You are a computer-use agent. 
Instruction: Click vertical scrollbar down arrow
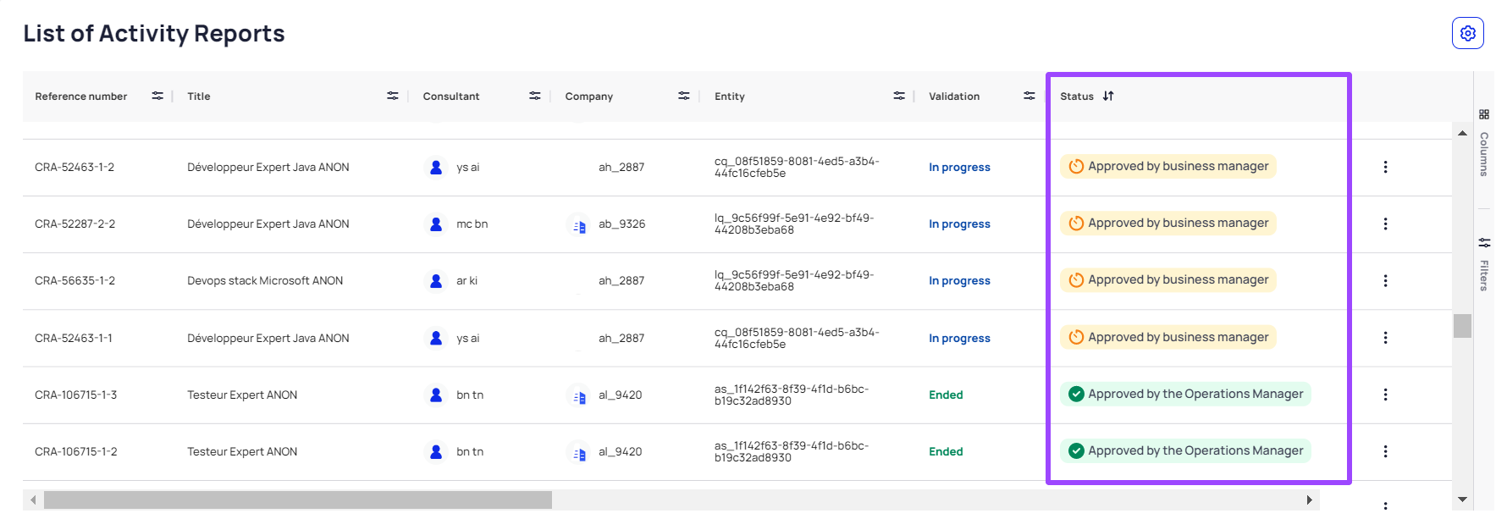click(1462, 500)
